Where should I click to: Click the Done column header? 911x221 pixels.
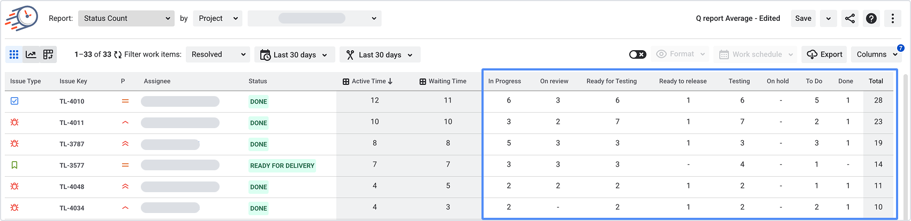[846, 81]
